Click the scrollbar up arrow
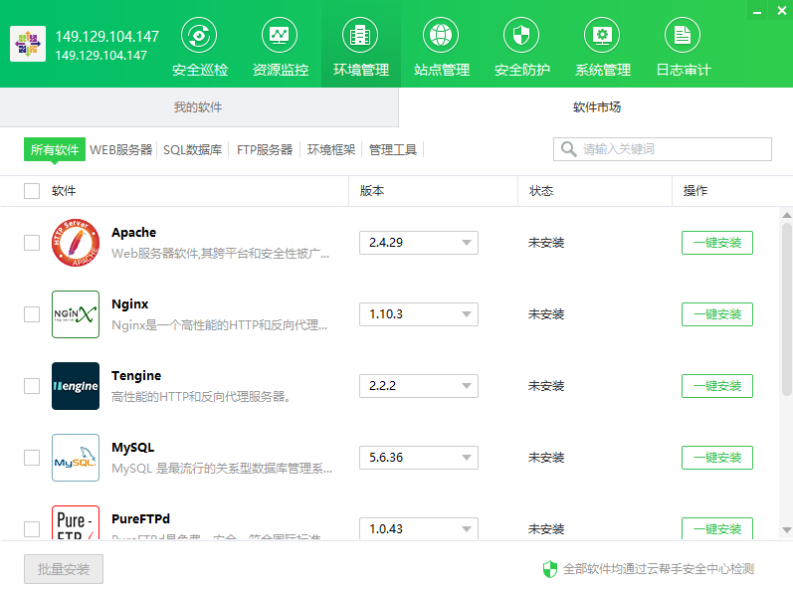The height and width of the screenshot is (594, 793). 787,215
